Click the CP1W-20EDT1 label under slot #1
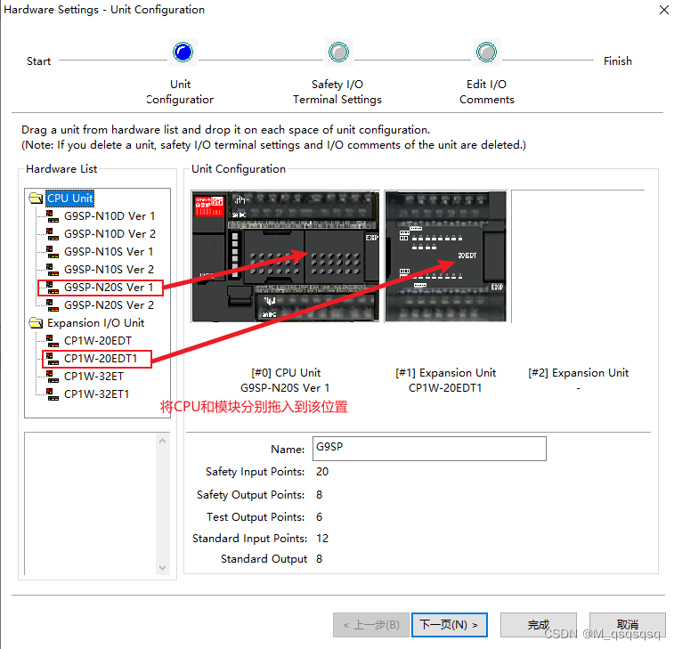Image resolution: width=674 pixels, height=649 pixels. 445,388
